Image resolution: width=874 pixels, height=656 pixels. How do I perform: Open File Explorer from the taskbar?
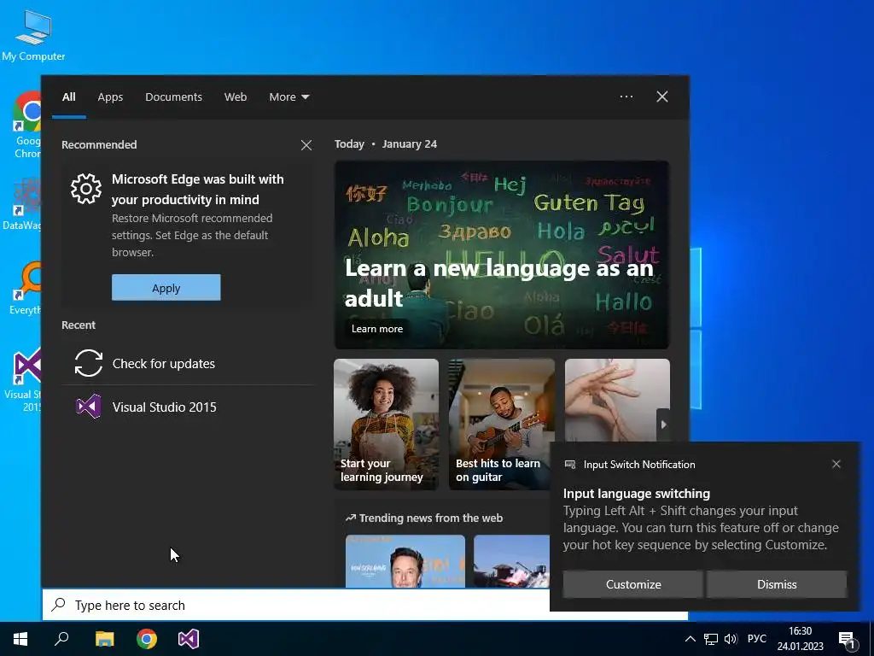pos(104,639)
